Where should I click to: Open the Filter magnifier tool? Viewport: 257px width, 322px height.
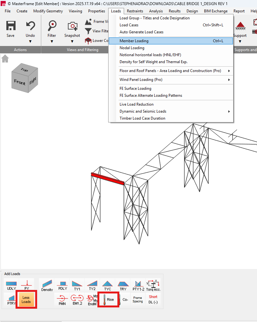52,26
